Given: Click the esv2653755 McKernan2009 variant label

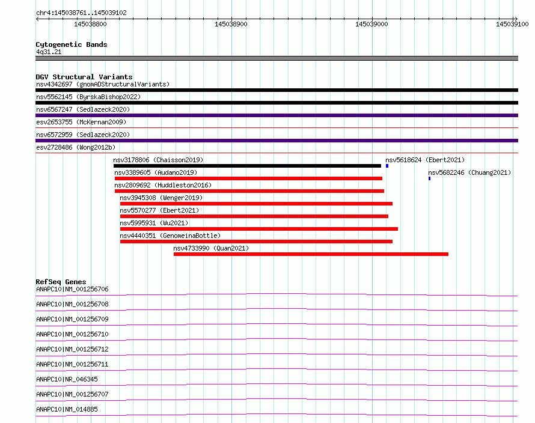Looking at the screenshot, I should (x=81, y=122).
